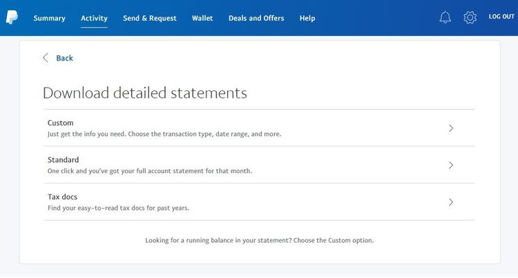The height and width of the screenshot is (278, 518).
Task: Go to Send & Request
Action: [150, 18]
